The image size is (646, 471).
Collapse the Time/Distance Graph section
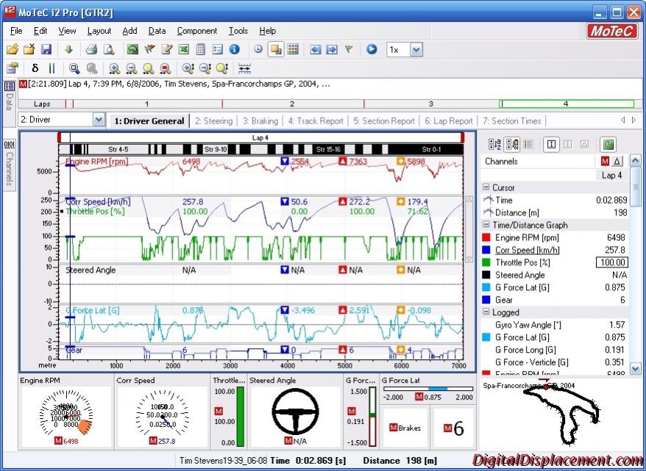tap(486, 225)
